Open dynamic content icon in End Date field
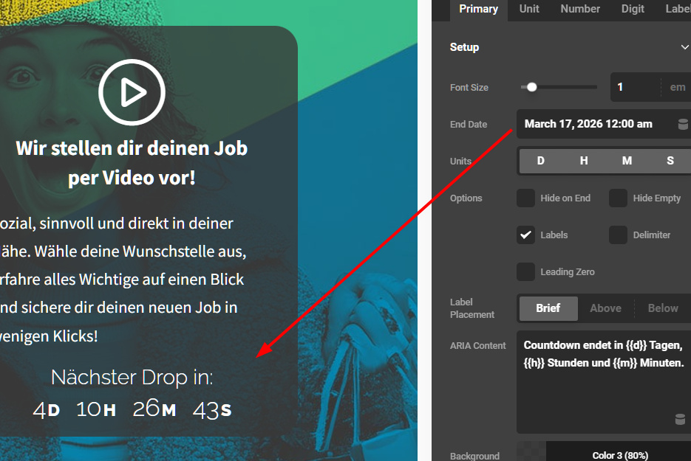Screen dimensions: 691x461 click(x=682, y=125)
